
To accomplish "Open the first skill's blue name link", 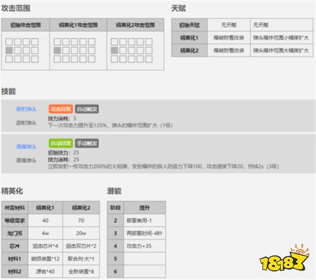I will pyautogui.click(x=26, y=109).
